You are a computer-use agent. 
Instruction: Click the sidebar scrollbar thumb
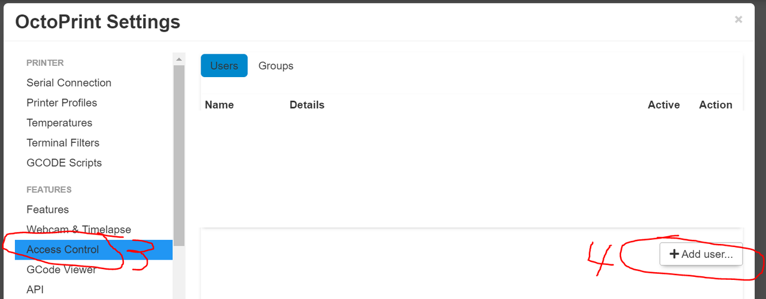(179, 155)
